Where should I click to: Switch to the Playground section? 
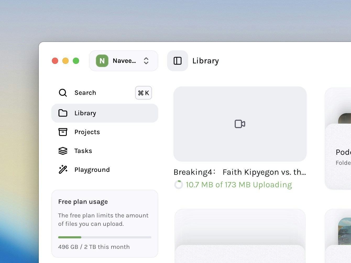(92, 169)
